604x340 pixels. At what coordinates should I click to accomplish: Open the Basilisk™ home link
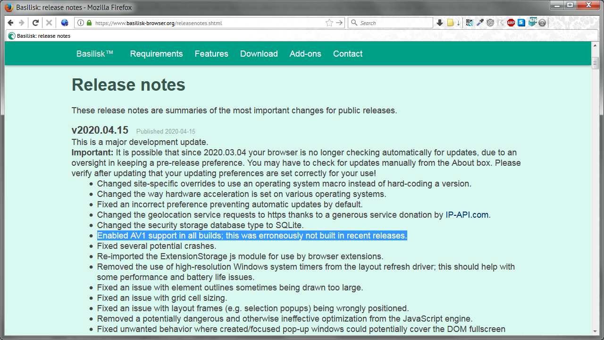click(x=95, y=54)
